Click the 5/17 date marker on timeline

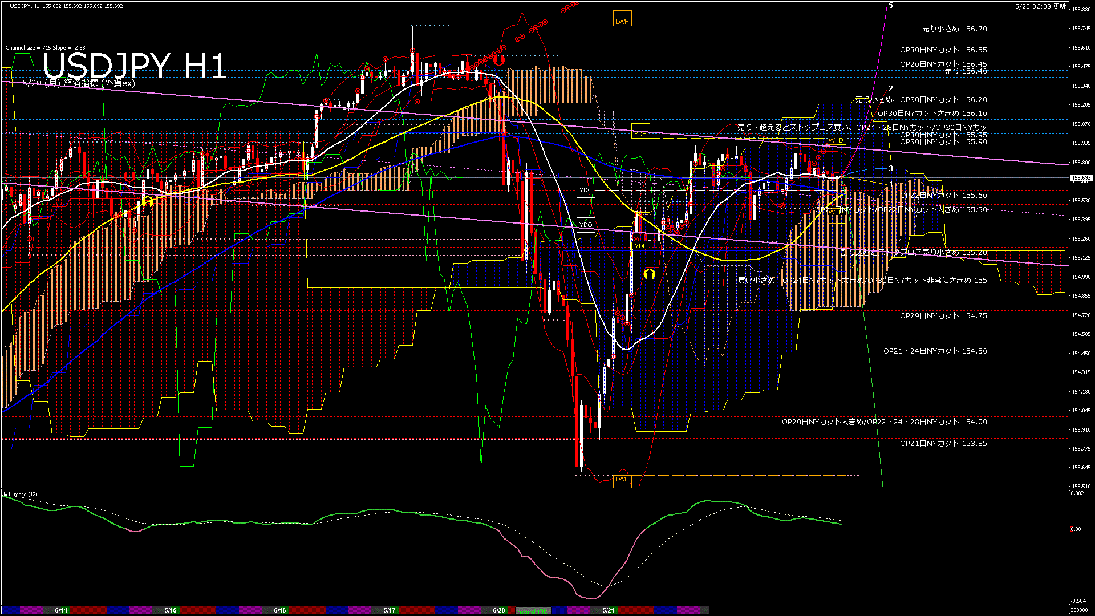(390, 610)
